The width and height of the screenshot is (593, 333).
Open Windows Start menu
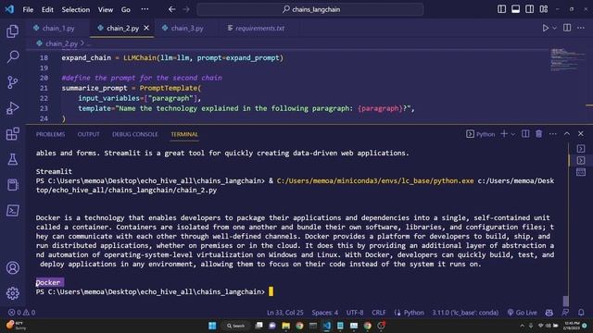[x=212, y=326]
